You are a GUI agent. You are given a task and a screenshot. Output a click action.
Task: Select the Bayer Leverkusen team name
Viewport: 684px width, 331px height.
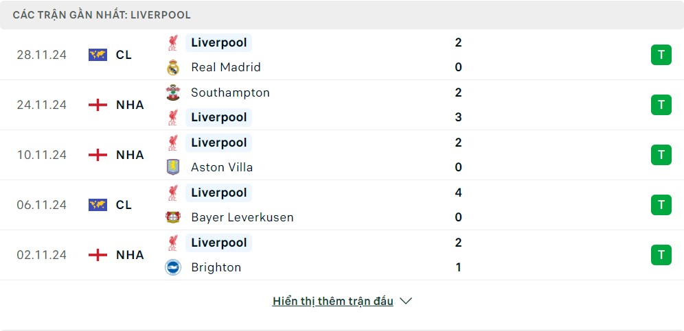242,217
